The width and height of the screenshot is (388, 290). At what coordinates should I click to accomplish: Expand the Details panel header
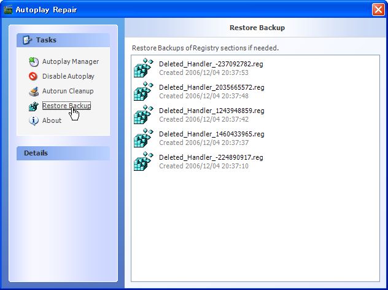click(63, 153)
